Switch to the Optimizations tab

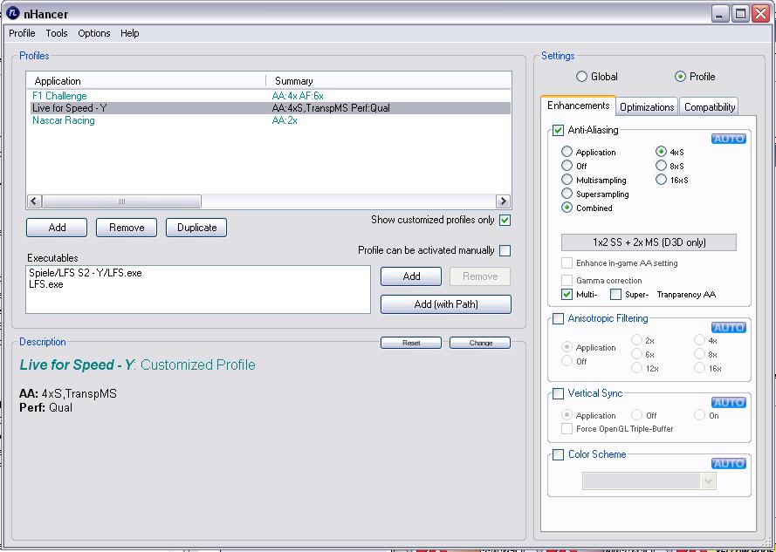coord(647,107)
